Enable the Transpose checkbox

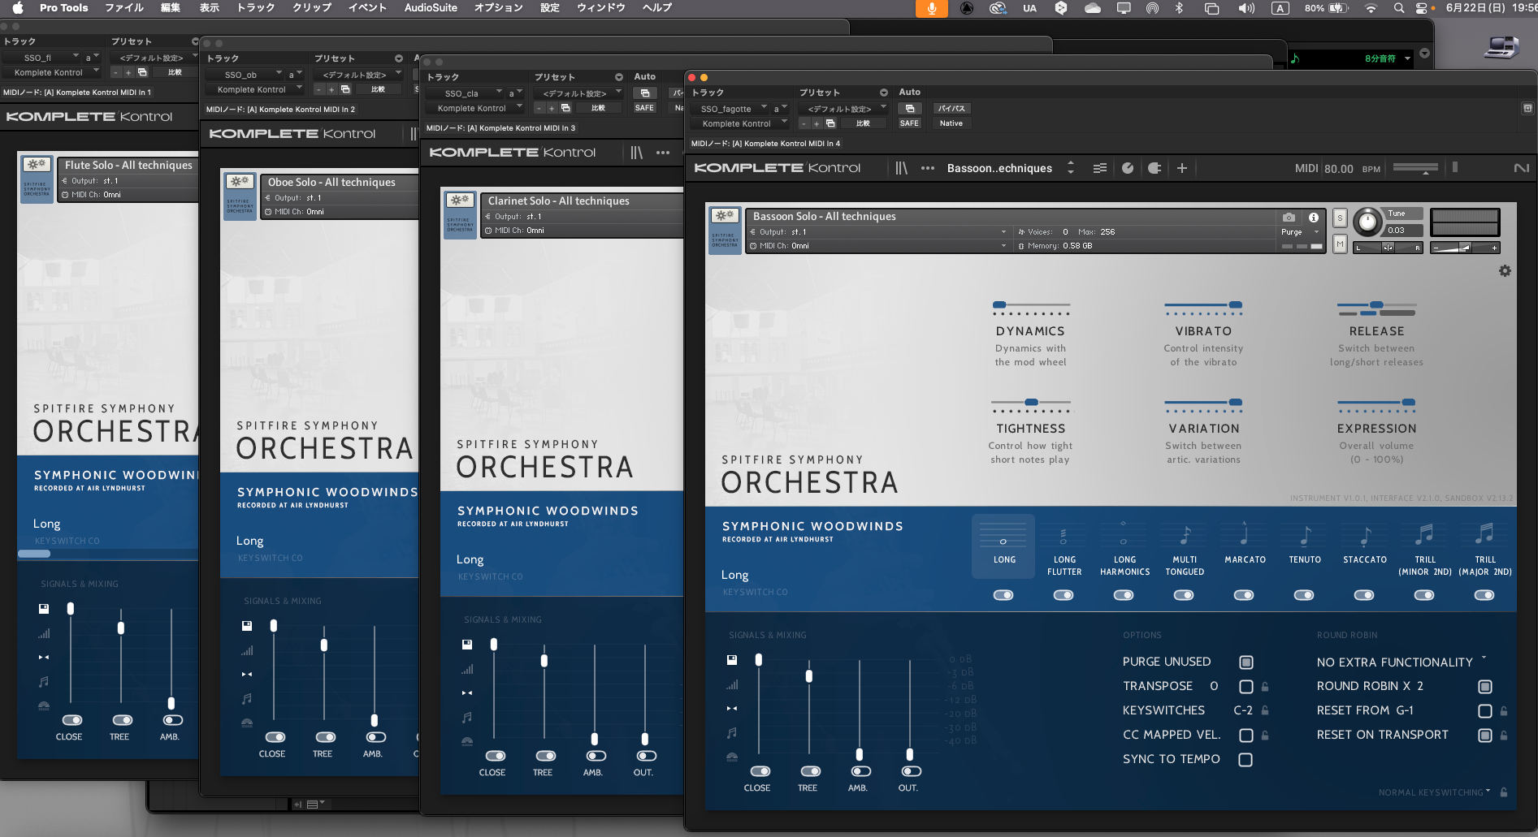[1246, 687]
